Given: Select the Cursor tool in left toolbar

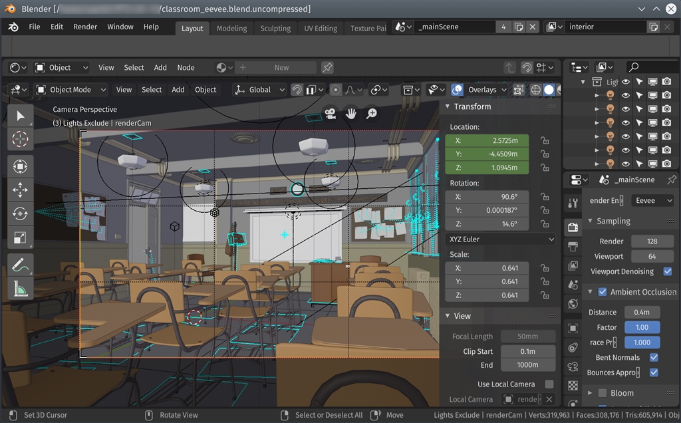Looking at the screenshot, I should pos(20,139).
